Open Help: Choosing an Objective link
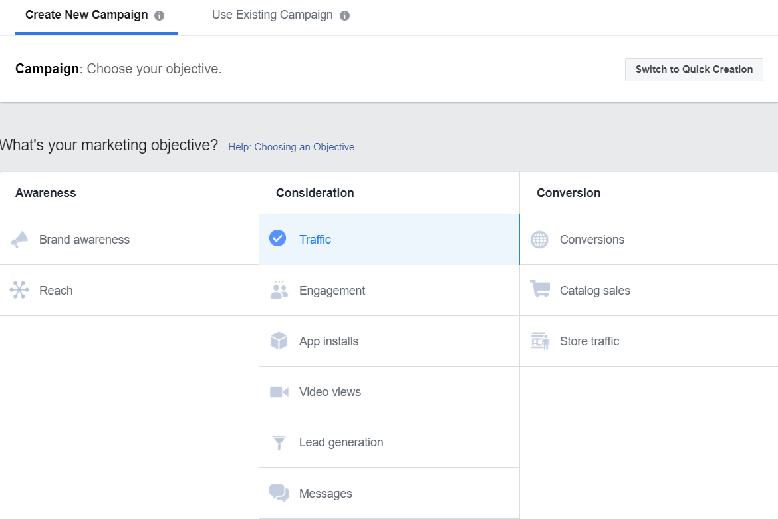 (x=291, y=147)
